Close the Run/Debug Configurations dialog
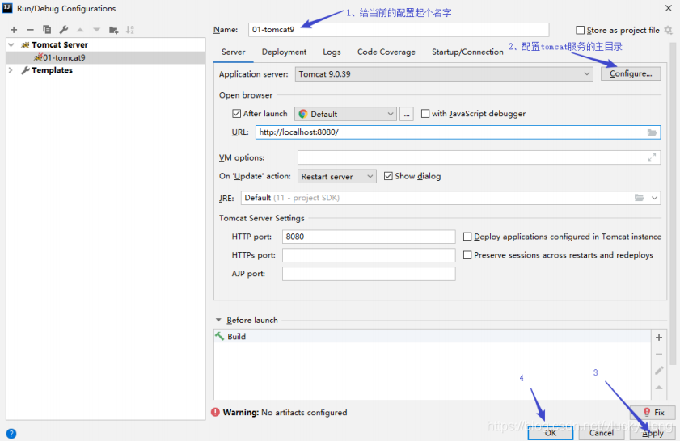The image size is (680, 441). click(669, 8)
